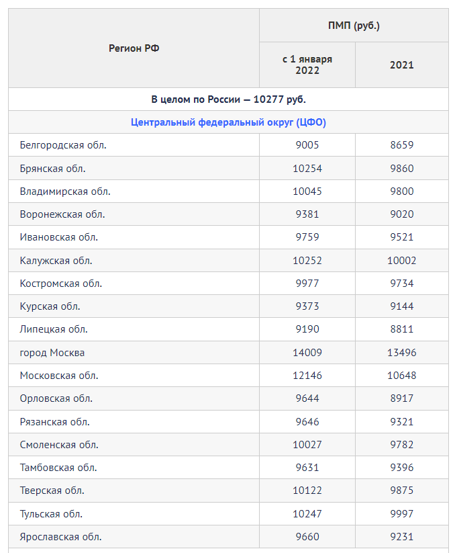Click the 'В целом по России' summary row
This screenshot has height=553, width=457.
click(228, 99)
